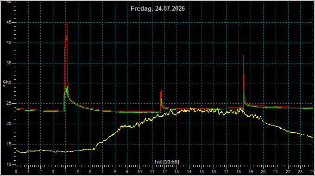Select hour 12 on the time axis
Viewport: 315px width, 176px height.
pyautogui.click(x=164, y=172)
